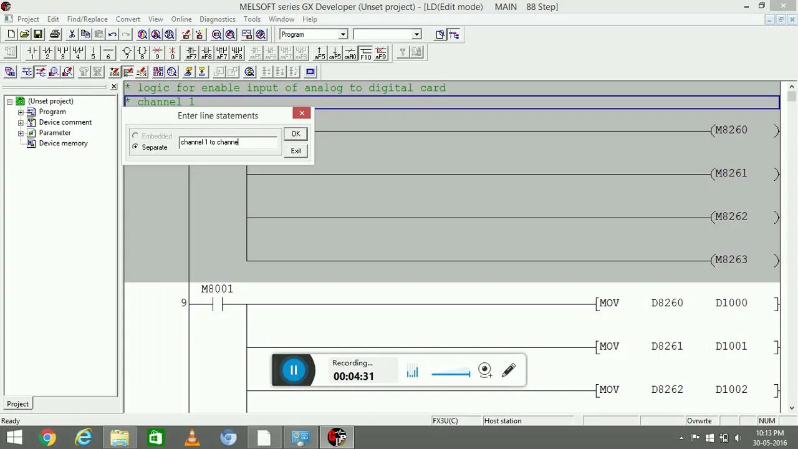Click OK in Enter line statements dialog

pos(296,134)
